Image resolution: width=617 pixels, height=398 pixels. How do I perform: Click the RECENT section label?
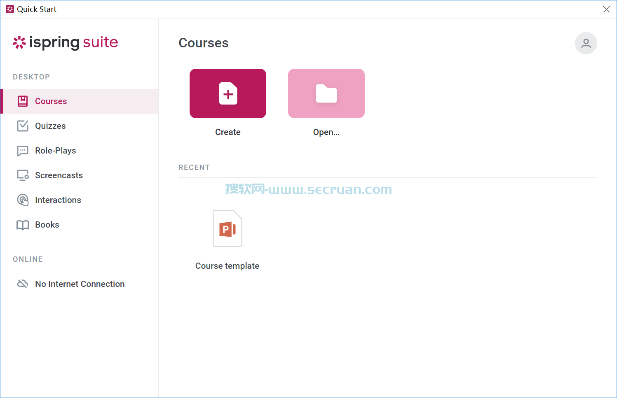194,168
